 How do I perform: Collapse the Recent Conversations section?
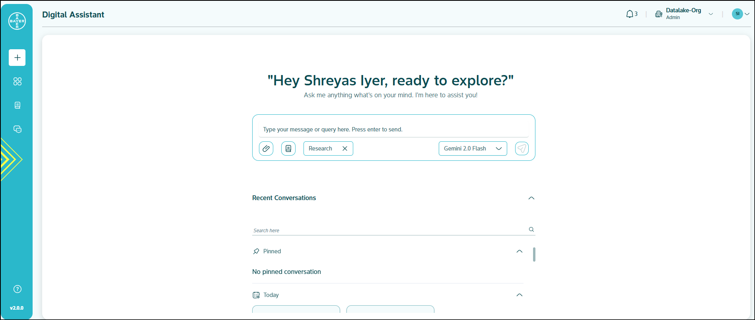[x=531, y=198]
